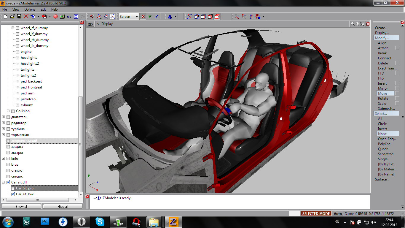Toggle the Z axis constraint
The height and width of the screenshot is (228, 405).
(157, 17)
